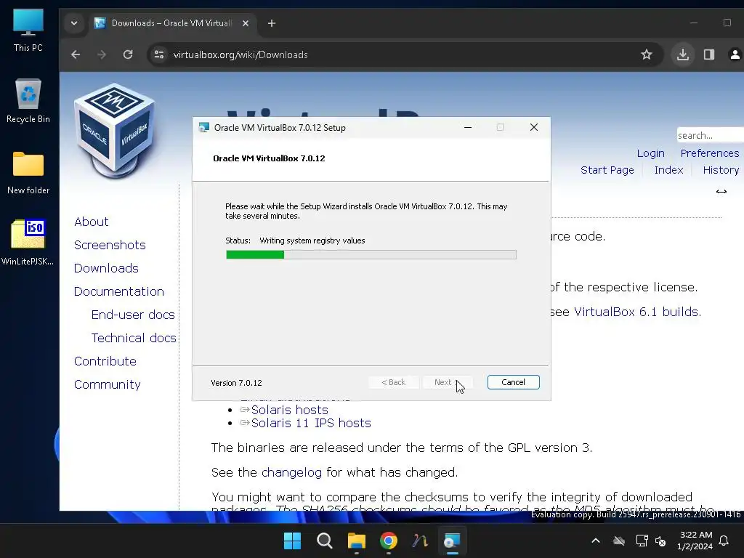The width and height of the screenshot is (744, 558).
Task: Click Cancel in the VirtualBox Setup
Action: click(x=513, y=382)
